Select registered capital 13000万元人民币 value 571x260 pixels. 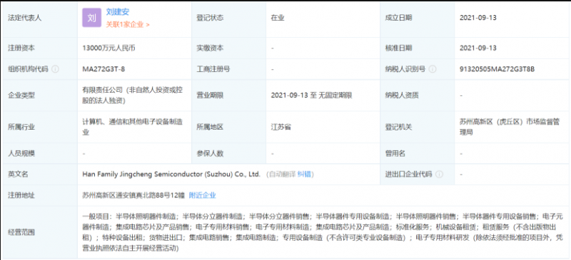pyautogui.click(x=109, y=48)
